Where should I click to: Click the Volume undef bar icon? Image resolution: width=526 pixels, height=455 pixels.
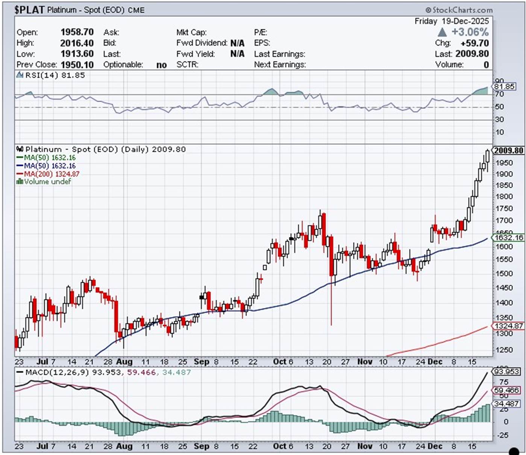click(20, 182)
